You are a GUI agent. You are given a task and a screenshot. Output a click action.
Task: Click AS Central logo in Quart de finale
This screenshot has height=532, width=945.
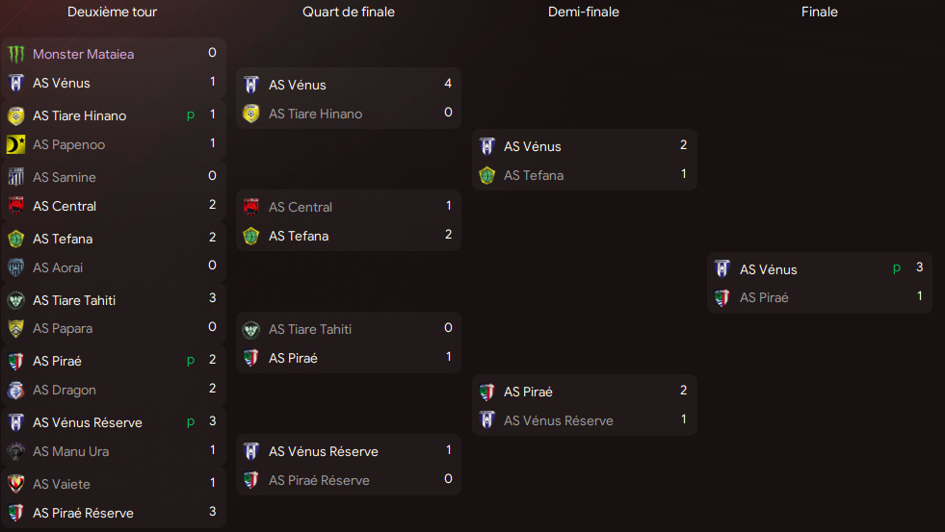pos(251,207)
